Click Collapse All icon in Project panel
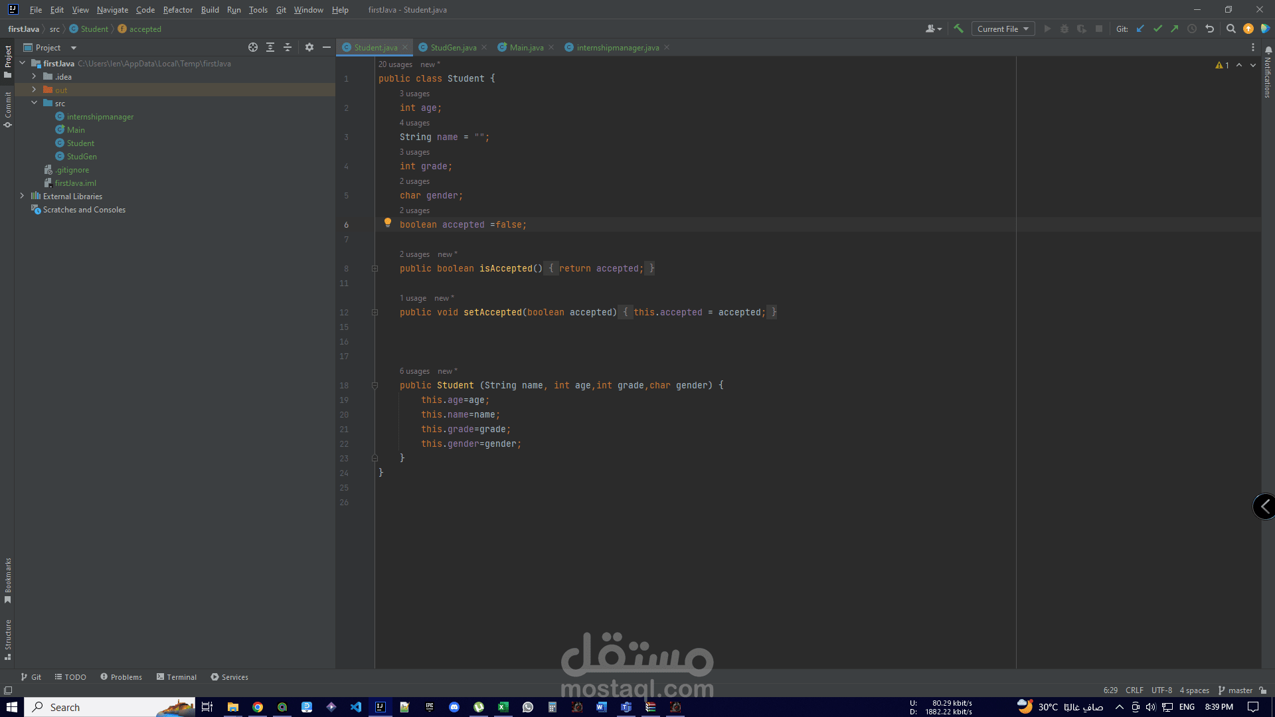Image resolution: width=1275 pixels, height=717 pixels. coord(288,47)
